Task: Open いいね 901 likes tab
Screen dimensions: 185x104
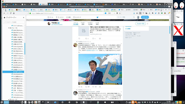Action: tap(97, 23)
